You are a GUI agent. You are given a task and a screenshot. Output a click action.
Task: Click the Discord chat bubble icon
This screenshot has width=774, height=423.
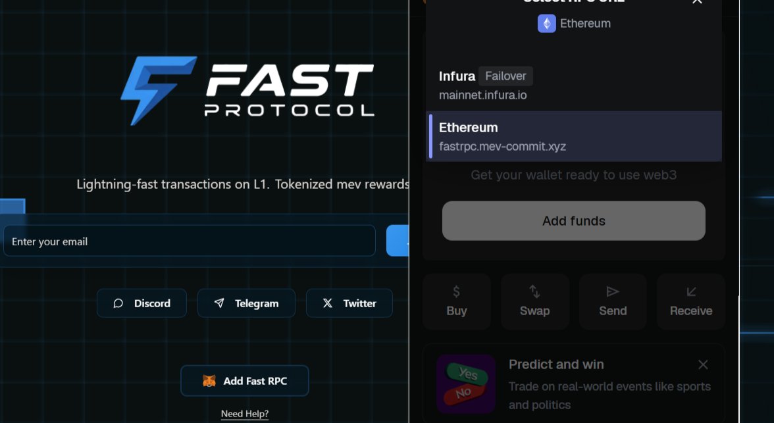tap(118, 303)
